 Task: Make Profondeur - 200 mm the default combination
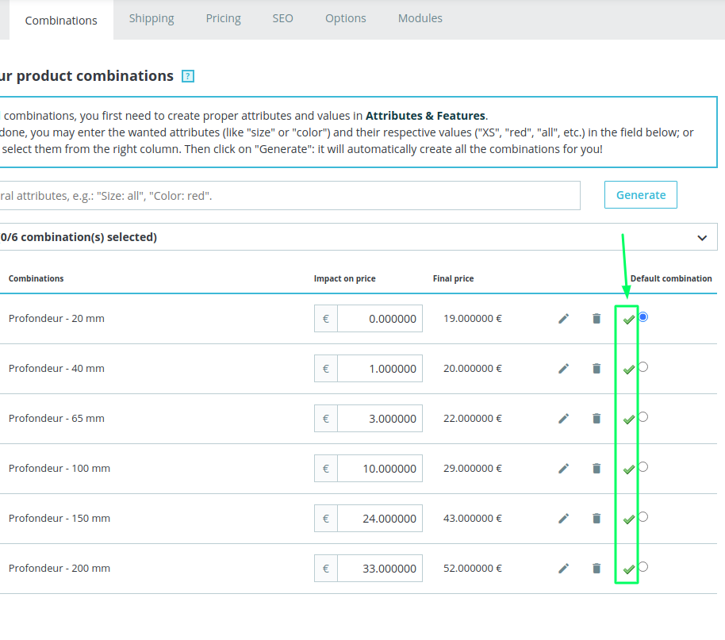point(643,567)
